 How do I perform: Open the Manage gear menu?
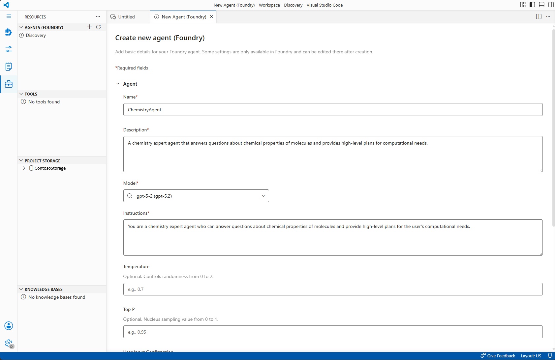point(9,343)
